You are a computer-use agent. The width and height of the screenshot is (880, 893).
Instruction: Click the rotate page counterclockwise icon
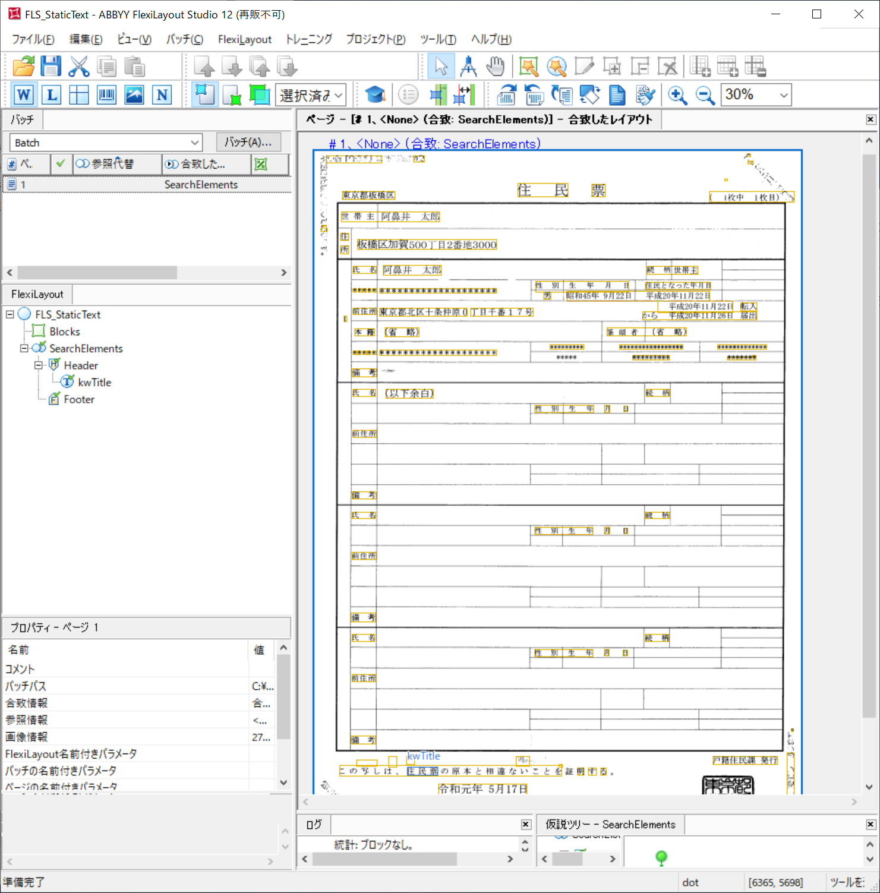pyautogui.click(x=534, y=94)
